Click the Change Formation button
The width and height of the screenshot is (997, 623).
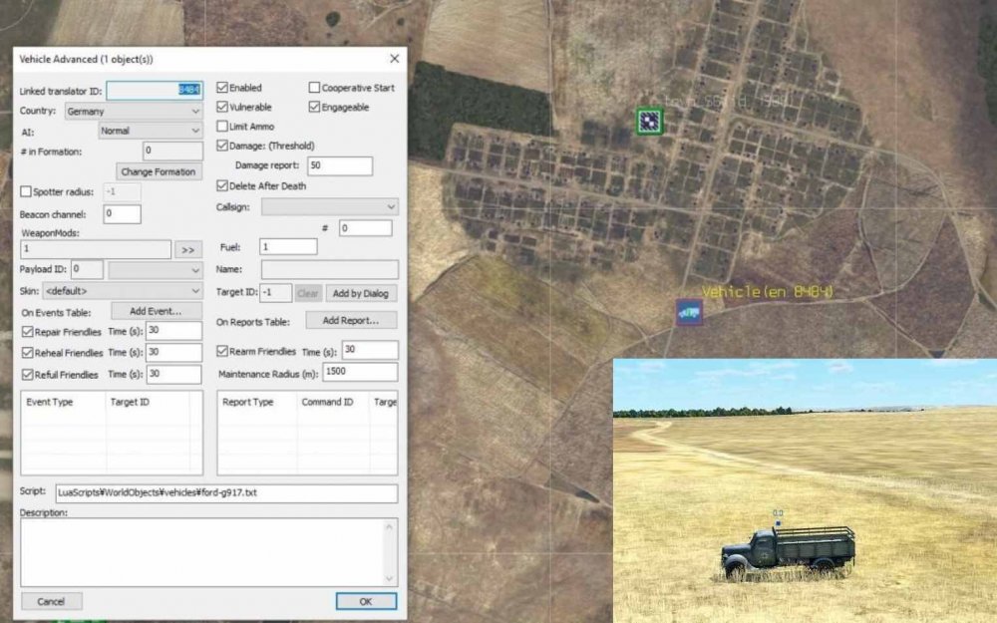(x=159, y=171)
